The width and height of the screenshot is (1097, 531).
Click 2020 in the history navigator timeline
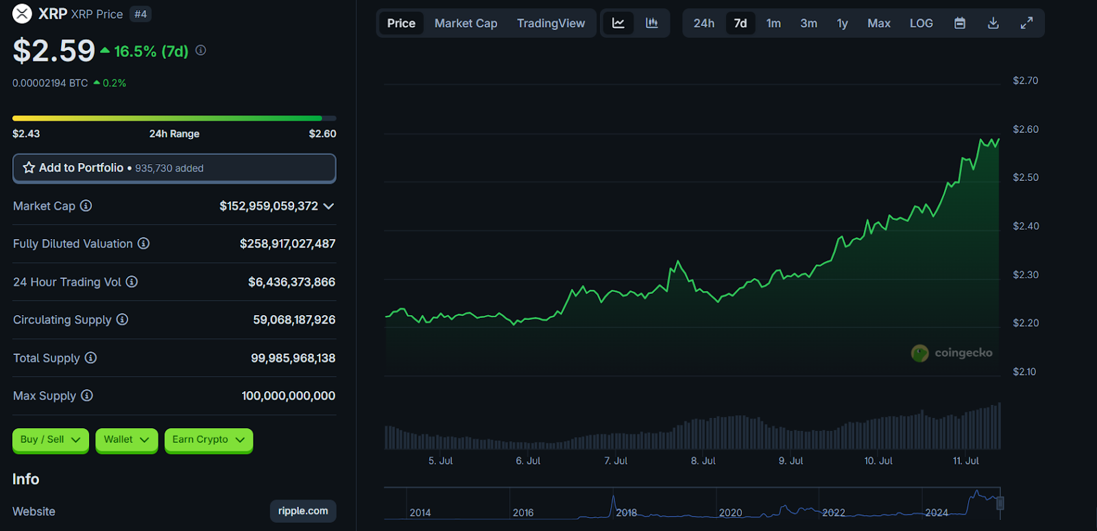tap(730, 513)
